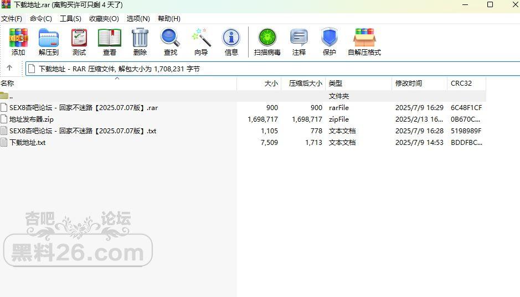Click the 778 compressed size cell
520x297 pixels.
316,131
